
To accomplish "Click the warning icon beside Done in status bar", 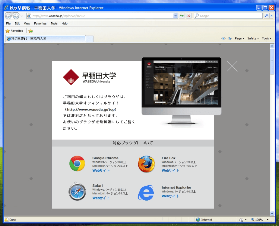I will point(6,220).
